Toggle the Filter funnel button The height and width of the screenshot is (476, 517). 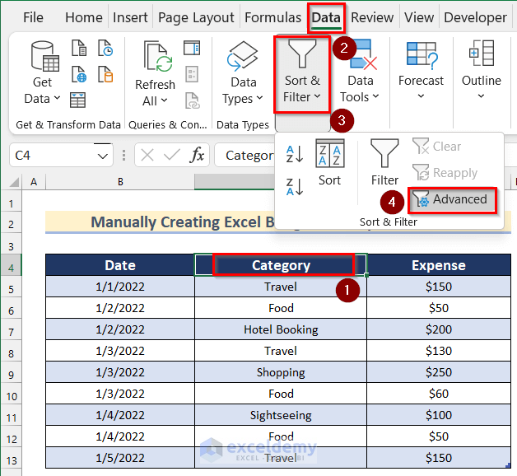click(x=384, y=162)
